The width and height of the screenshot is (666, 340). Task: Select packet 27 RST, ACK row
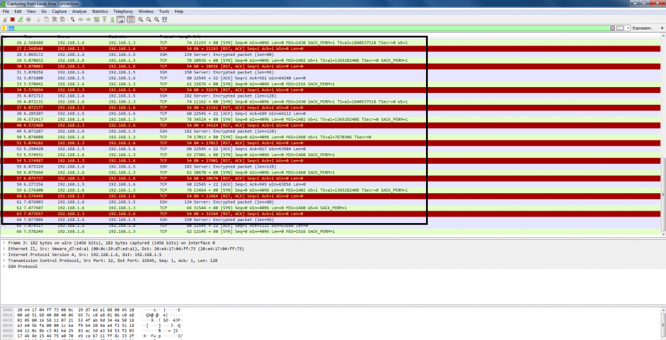[331, 49]
